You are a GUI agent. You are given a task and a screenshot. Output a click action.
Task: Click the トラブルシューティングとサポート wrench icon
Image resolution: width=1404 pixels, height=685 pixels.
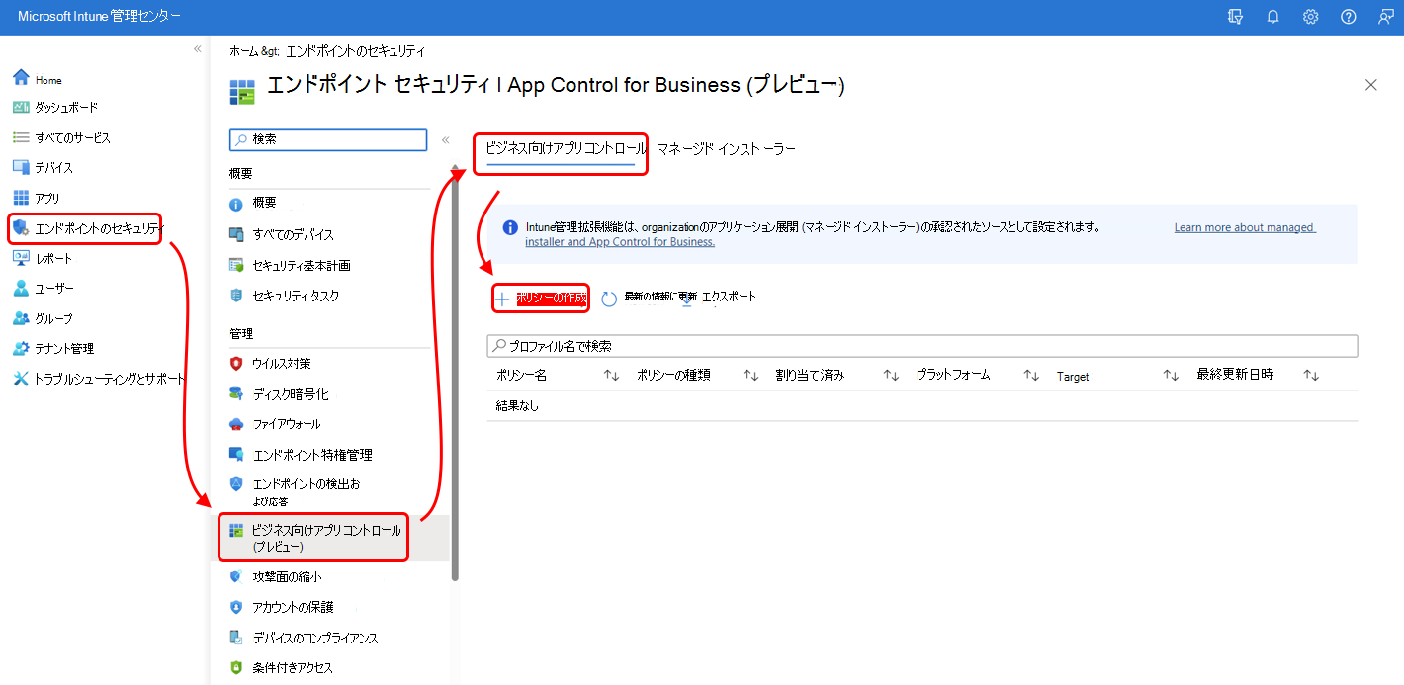(x=21, y=379)
